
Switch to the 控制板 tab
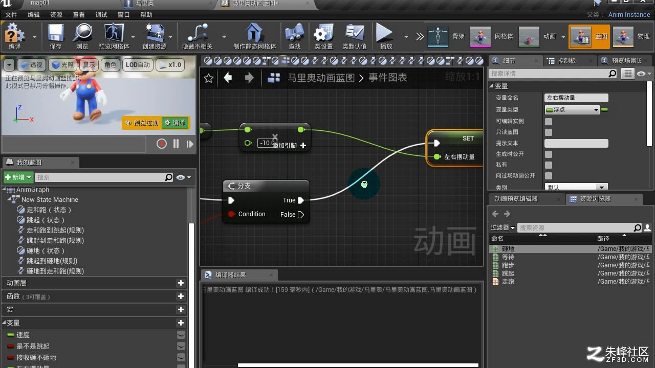click(x=566, y=60)
